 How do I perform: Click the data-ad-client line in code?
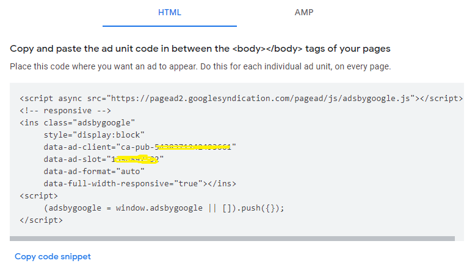pos(140,147)
